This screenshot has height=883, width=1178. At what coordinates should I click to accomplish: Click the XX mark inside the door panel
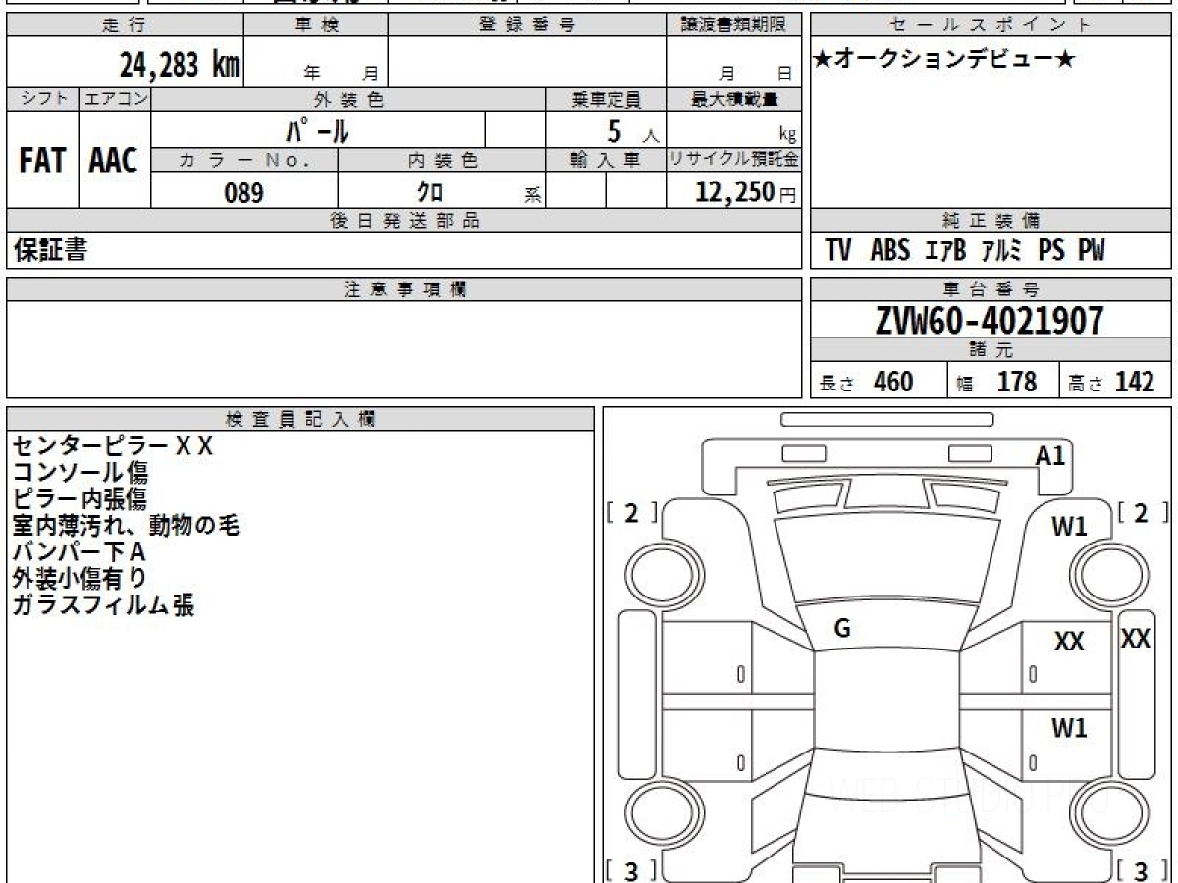[x=1069, y=643]
